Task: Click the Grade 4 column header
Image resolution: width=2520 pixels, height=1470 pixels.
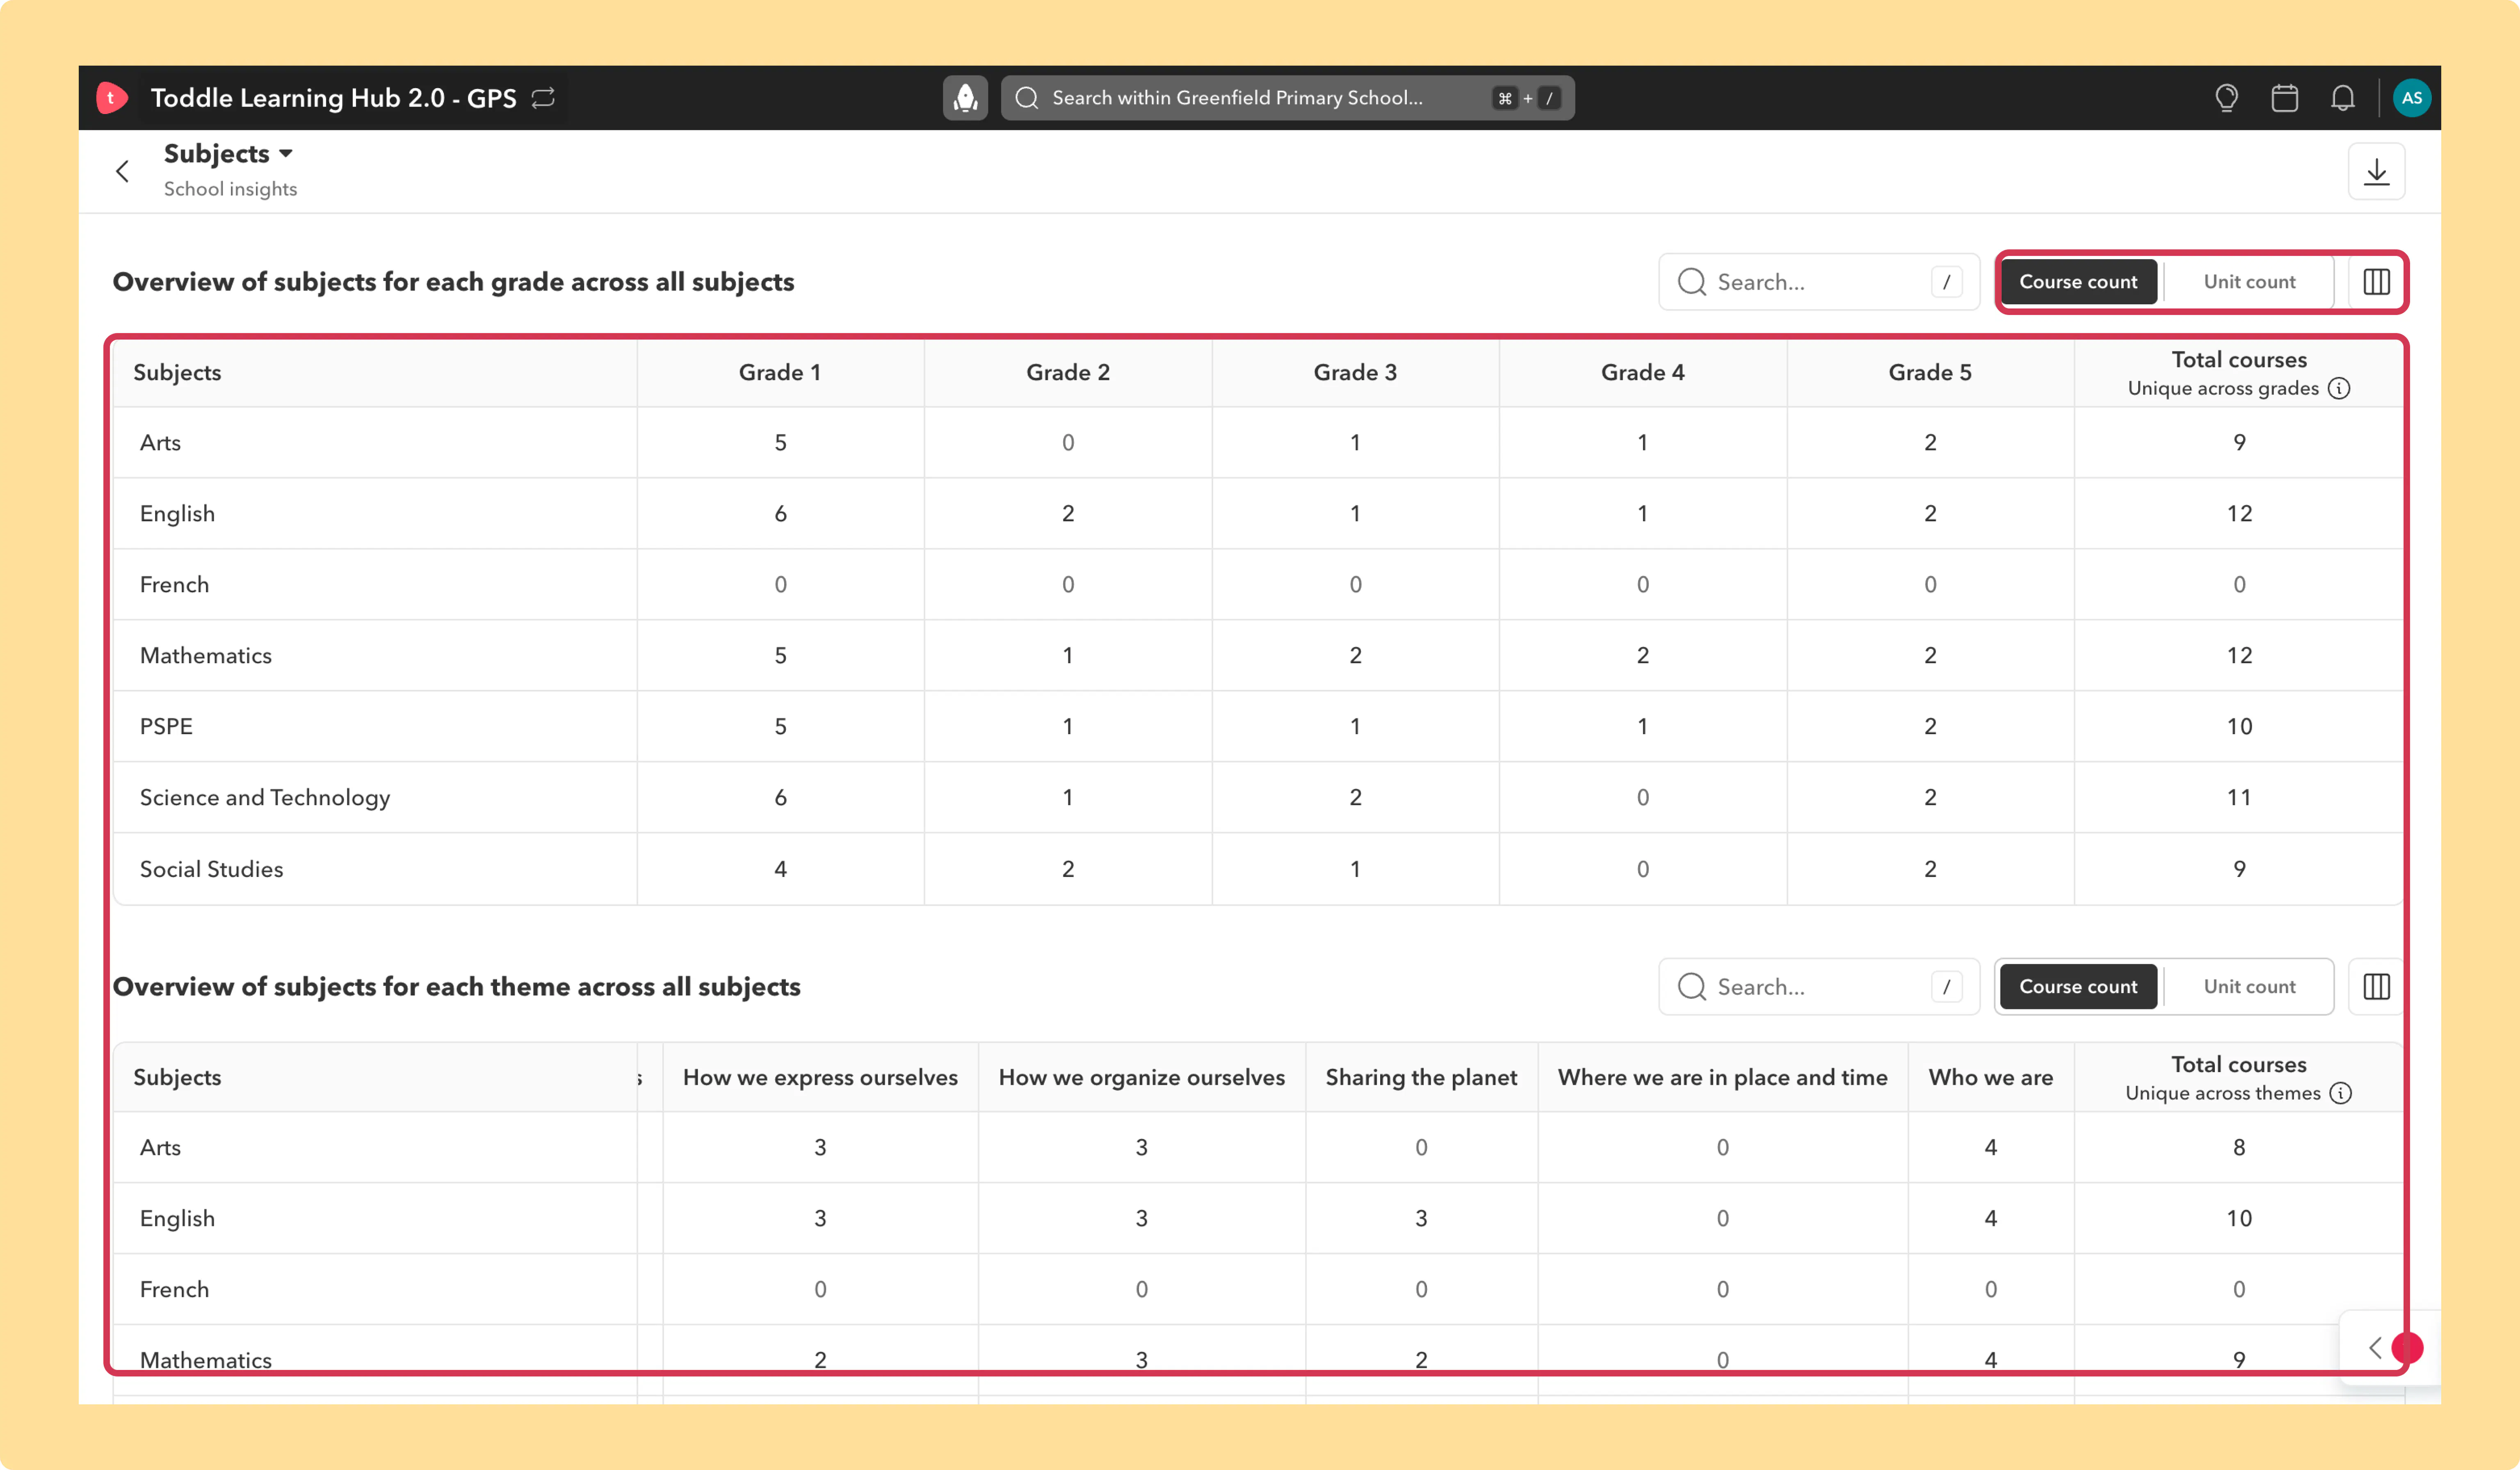Action: (1643, 373)
